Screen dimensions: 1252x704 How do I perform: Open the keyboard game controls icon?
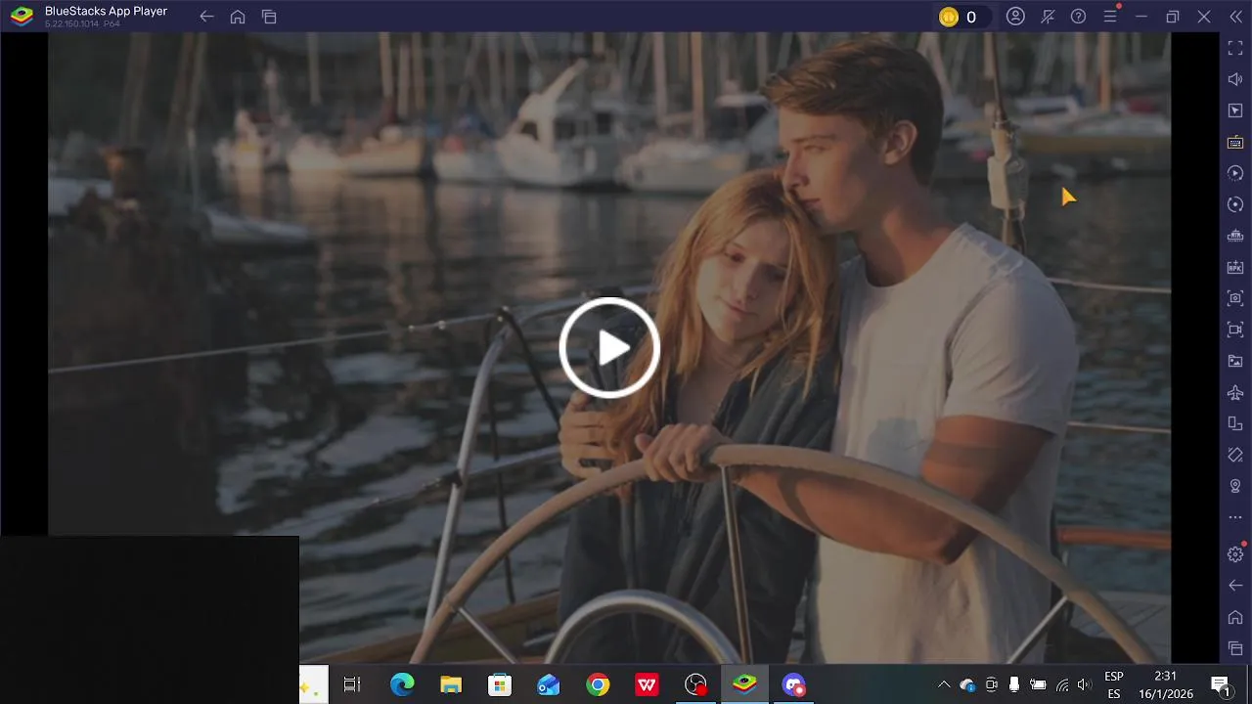1235,142
